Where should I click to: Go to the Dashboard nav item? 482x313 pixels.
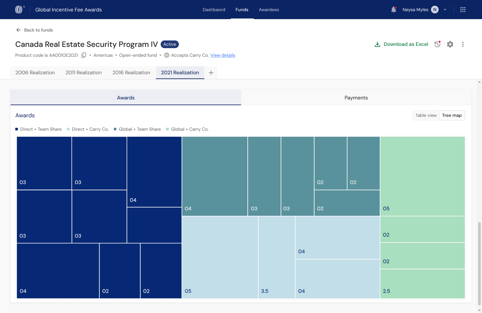pos(214,10)
